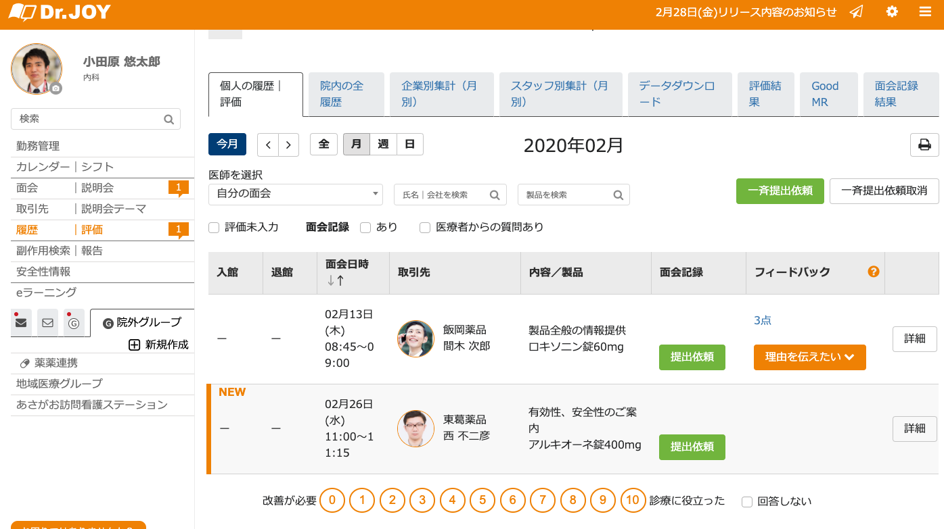Select 日 view toggle

click(x=409, y=145)
